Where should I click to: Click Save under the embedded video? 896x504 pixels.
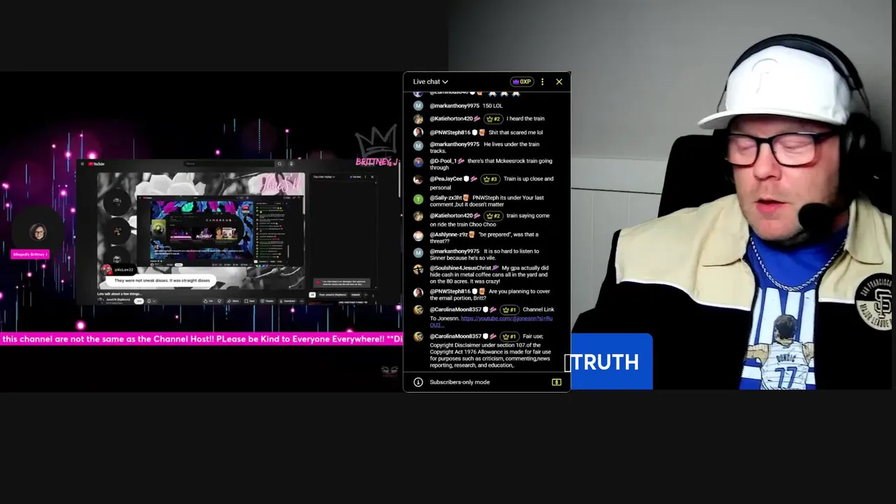[x=250, y=301]
